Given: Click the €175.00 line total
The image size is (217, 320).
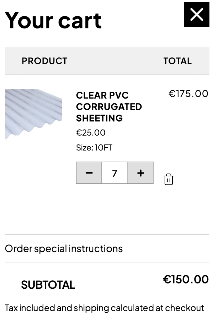Looking at the screenshot, I should point(188,94).
